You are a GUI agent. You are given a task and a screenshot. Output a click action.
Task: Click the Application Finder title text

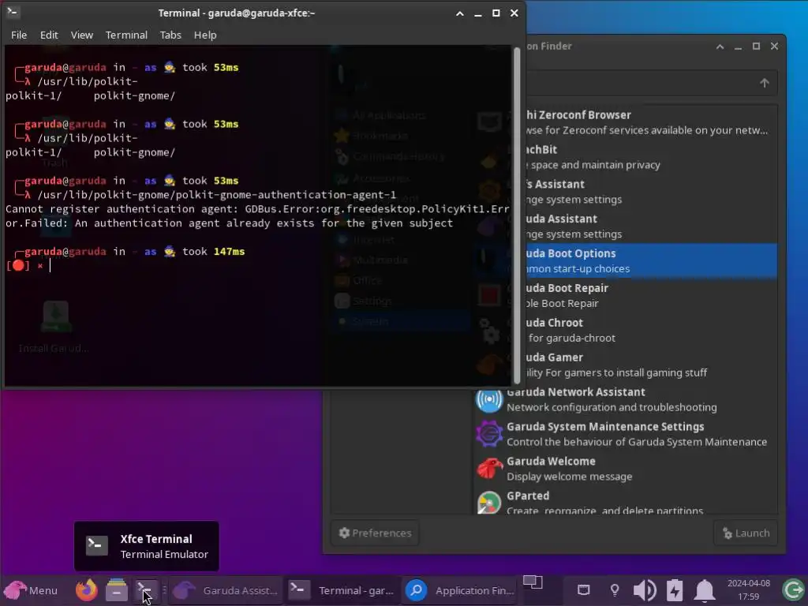coord(549,46)
